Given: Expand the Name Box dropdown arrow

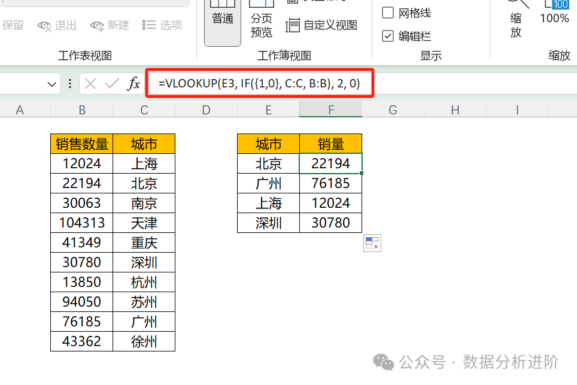Looking at the screenshot, I should [x=52, y=84].
